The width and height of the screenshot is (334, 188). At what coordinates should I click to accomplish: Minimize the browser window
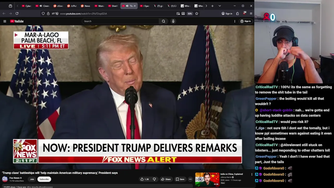[235, 6]
